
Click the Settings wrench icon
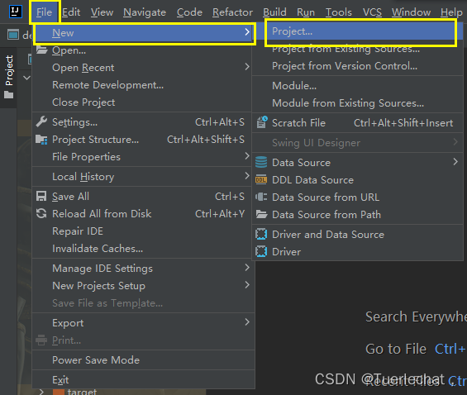[41, 121]
